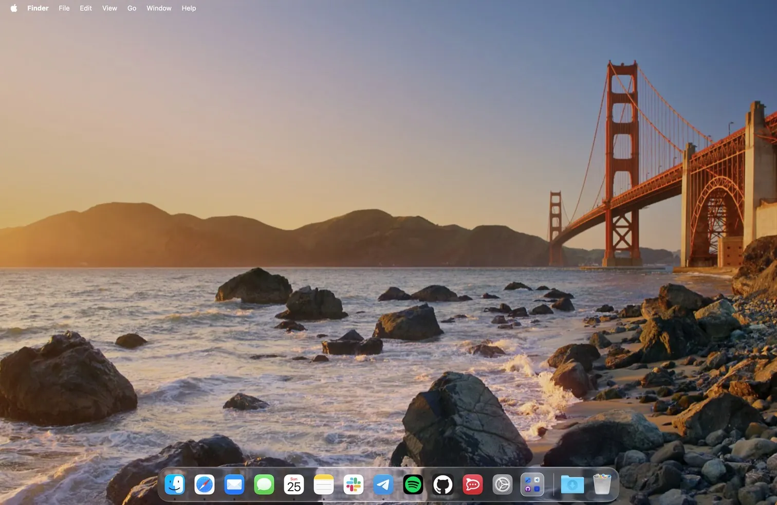777x505 pixels.
Task: Open GitHub Desktop in the Dock
Action: coord(443,484)
